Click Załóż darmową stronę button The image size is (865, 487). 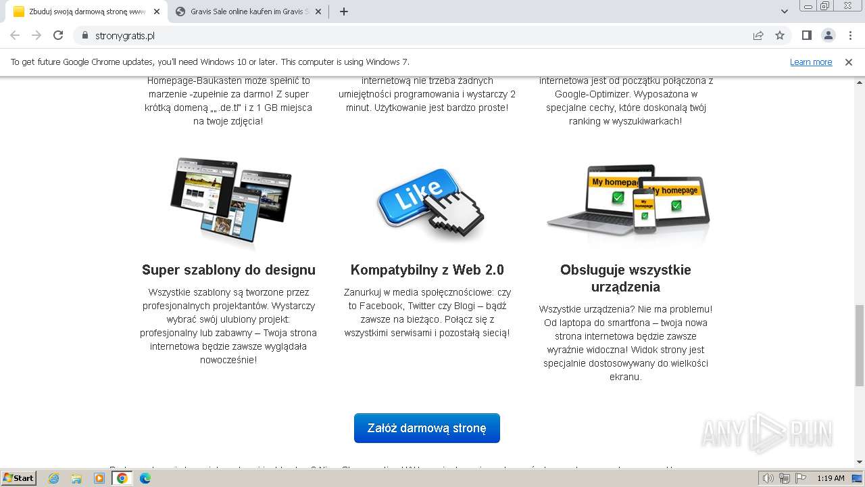(x=427, y=428)
